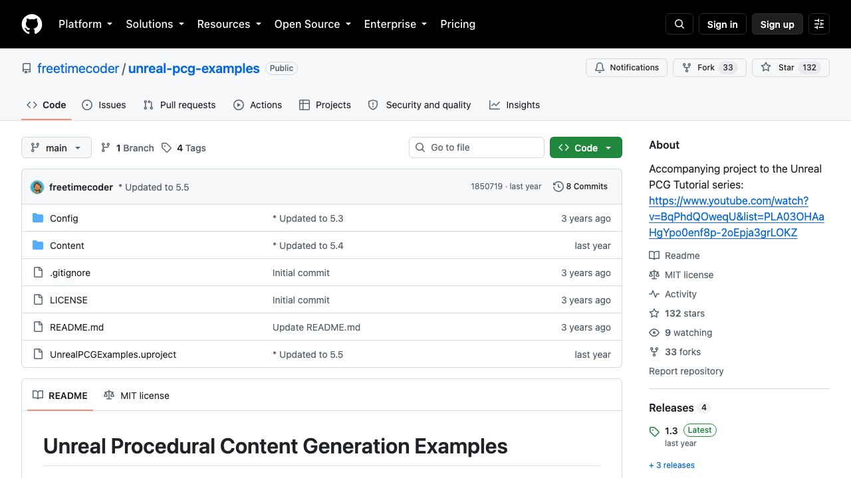Open the UnrealPCGExamples.uproject file name
851x478 pixels.
click(x=113, y=355)
